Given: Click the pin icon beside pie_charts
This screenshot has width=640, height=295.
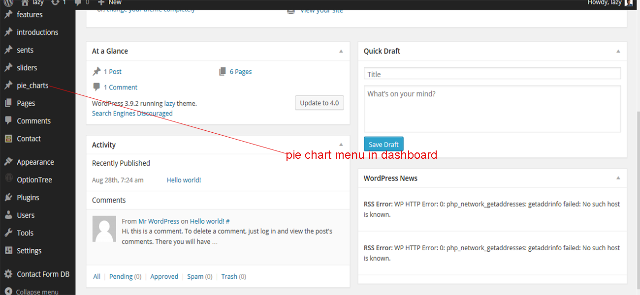Looking at the screenshot, I should point(8,86).
